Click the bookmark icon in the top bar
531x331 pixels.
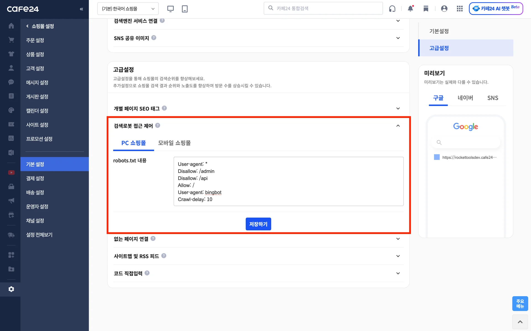(x=426, y=9)
